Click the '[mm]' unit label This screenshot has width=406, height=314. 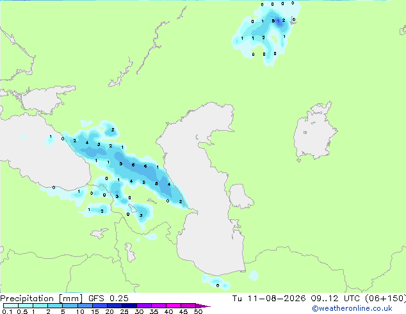pyautogui.click(x=70, y=299)
